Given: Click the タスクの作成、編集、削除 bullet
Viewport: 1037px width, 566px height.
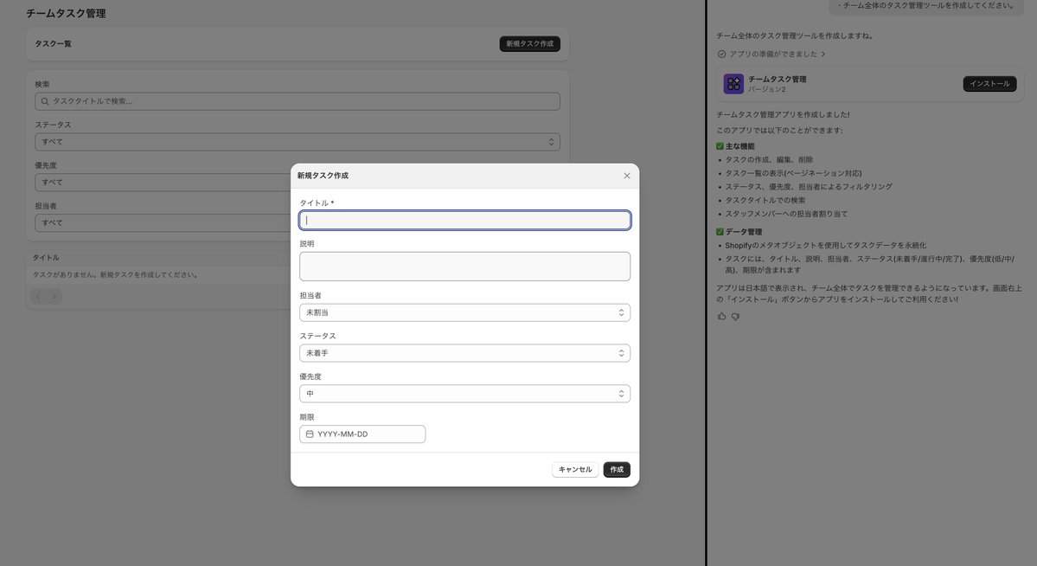Looking at the screenshot, I should [769, 159].
